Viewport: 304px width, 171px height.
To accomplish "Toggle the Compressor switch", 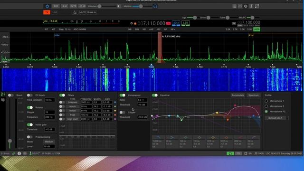I will (123, 95).
